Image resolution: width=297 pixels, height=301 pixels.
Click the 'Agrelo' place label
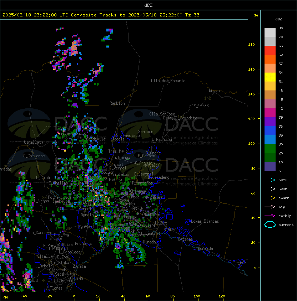pos(87,215)
